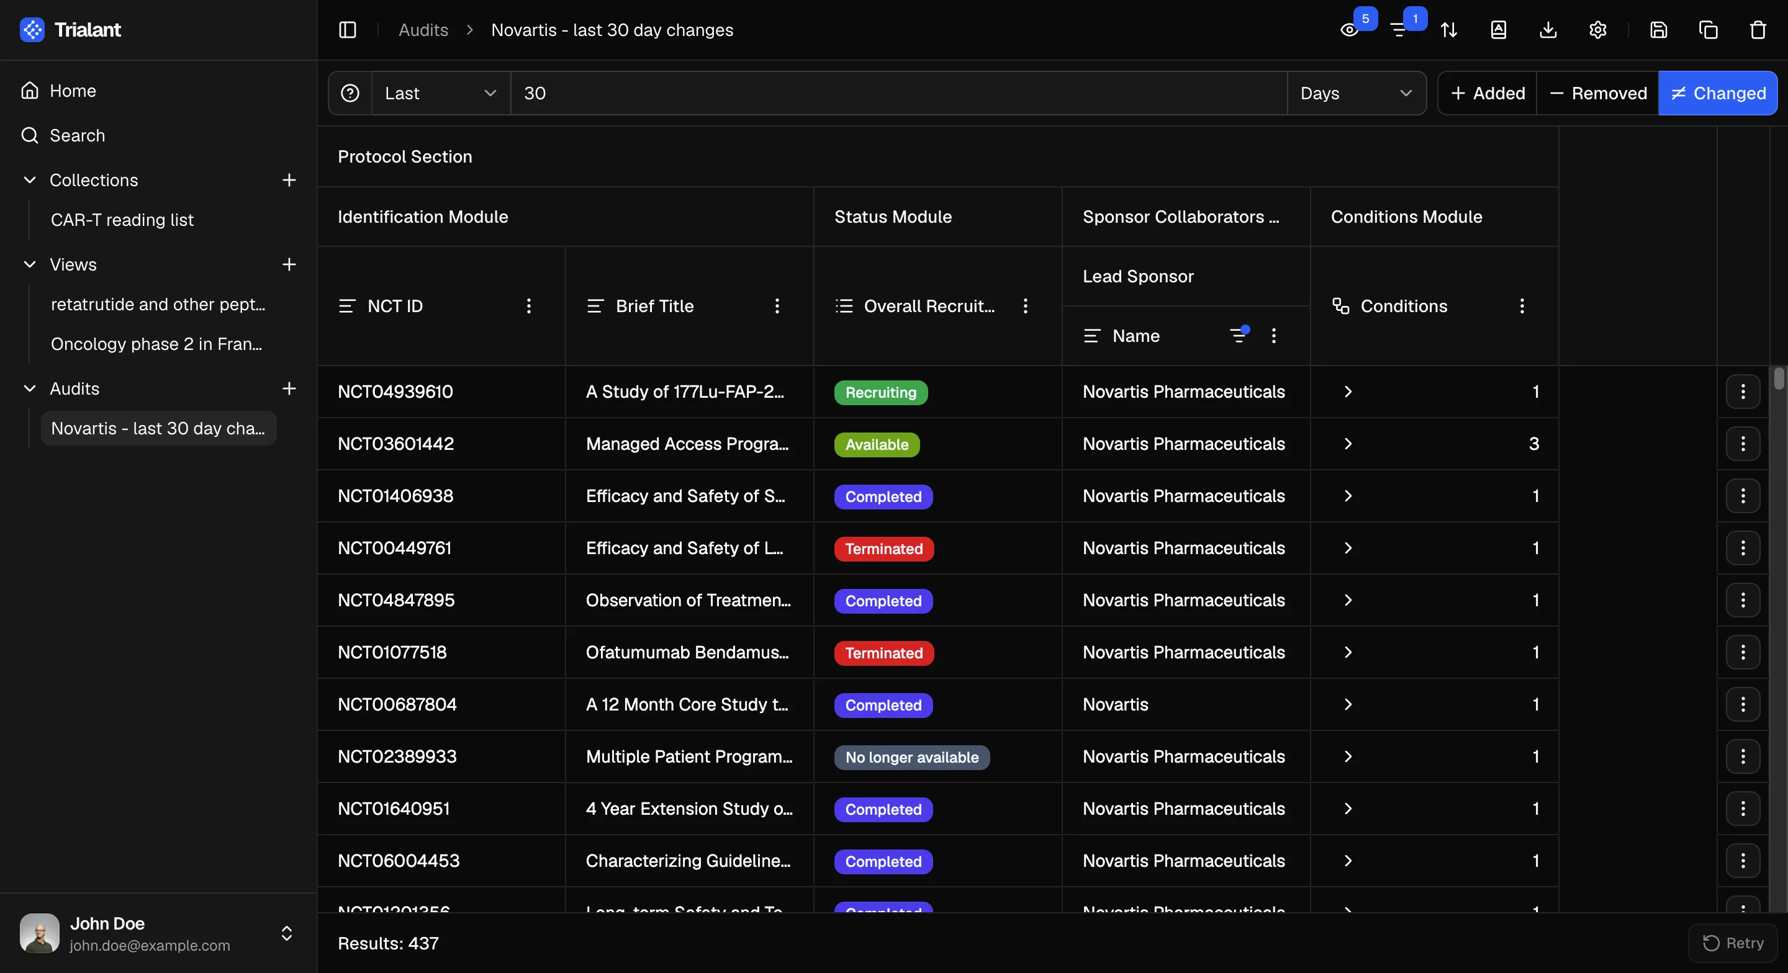Toggle the Changed filter off
The width and height of the screenshot is (1788, 973).
click(x=1718, y=93)
